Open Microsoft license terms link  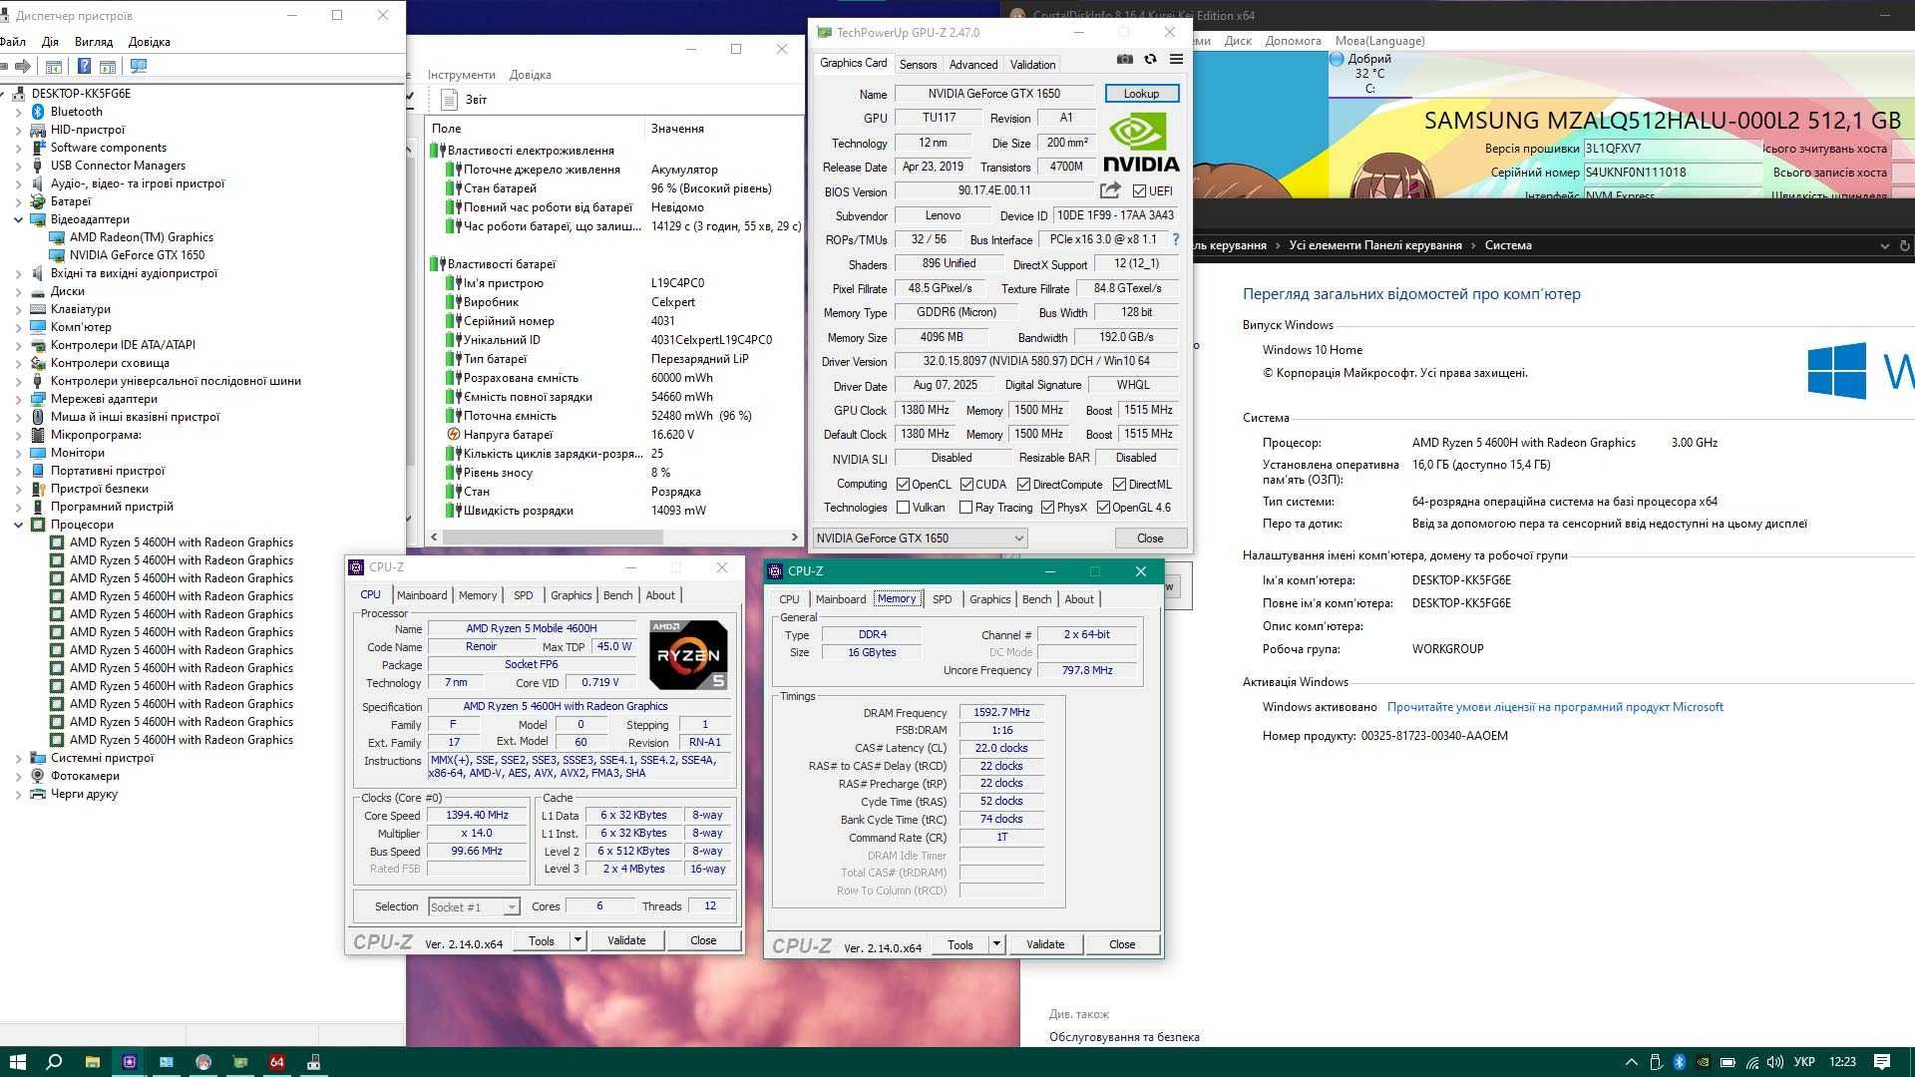pyautogui.click(x=1555, y=707)
